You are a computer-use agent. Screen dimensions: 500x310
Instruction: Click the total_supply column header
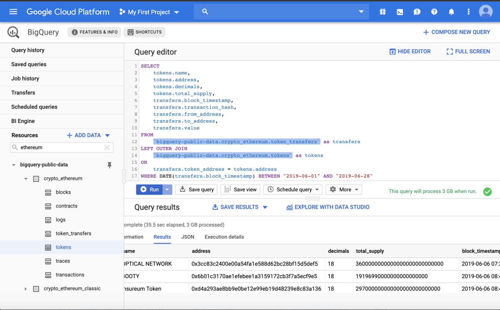pyautogui.click(x=370, y=251)
